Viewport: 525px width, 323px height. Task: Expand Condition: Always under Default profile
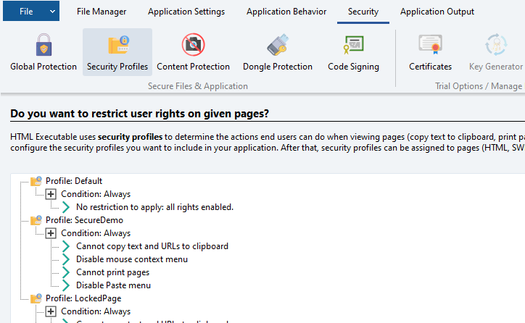[51, 194]
